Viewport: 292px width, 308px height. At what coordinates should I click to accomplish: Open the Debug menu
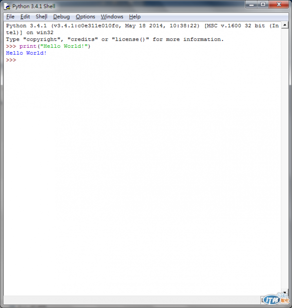point(61,17)
